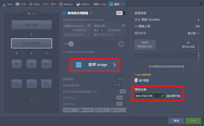The image size is (204, 126).
Task: Expand the 自訂 tab dropdown arrow
Action: coord(123,4)
